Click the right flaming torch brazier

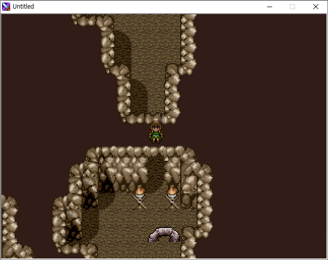coord(172,197)
